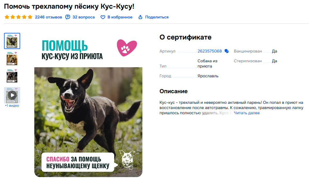This screenshot has width=309, height=184.
Task: Click the five-star rating icons
Action: pos(18,17)
